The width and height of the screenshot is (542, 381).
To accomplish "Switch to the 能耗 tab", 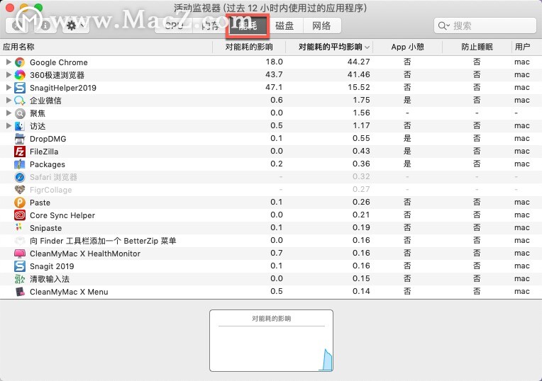I will point(248,25).
